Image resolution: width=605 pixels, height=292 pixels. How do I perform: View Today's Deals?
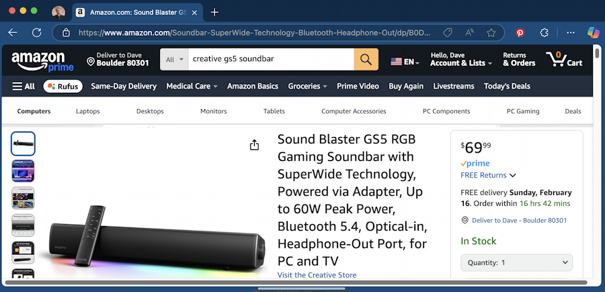pos(507,86)
